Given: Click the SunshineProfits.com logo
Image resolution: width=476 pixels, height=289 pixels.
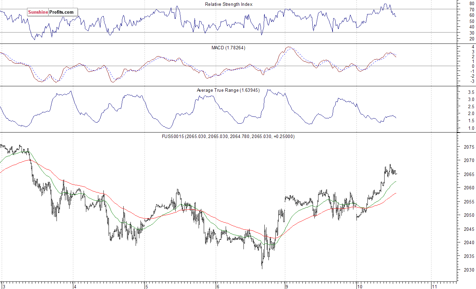Looking at the screenshot, I should tap(52, 12).
